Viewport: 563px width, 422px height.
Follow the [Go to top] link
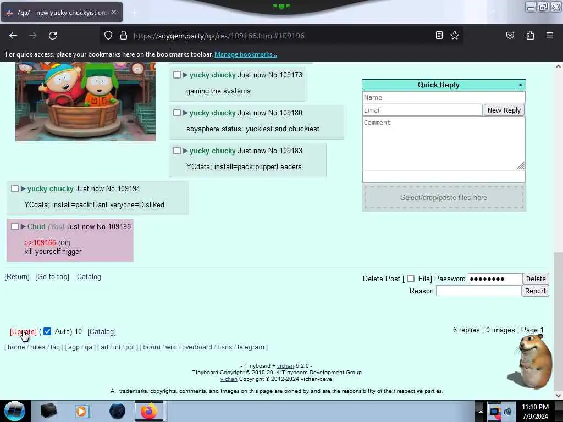(x=52, y=277)
